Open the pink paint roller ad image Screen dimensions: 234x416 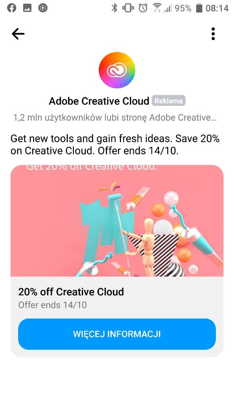point(117,221)
